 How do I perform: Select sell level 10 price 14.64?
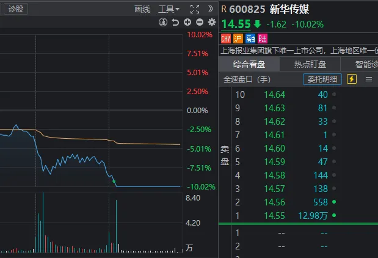[x=274, y=95]
